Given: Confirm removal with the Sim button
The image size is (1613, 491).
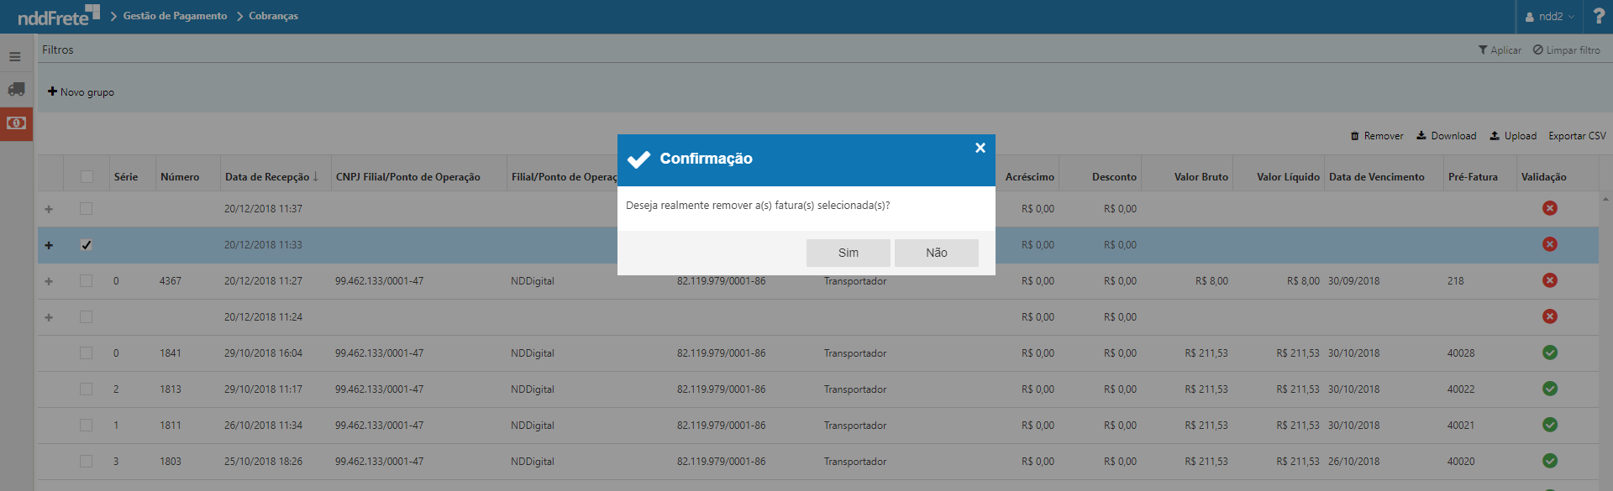Looking at the screenshot, I should coord(848,253).
